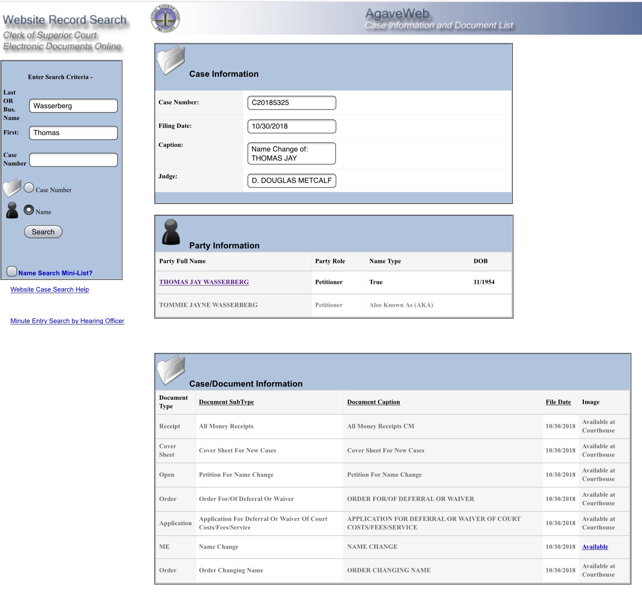The width and height of the screenshot is (642, 595).
Task: Select the Name search radio button
Action: click(x=29, y=210)
